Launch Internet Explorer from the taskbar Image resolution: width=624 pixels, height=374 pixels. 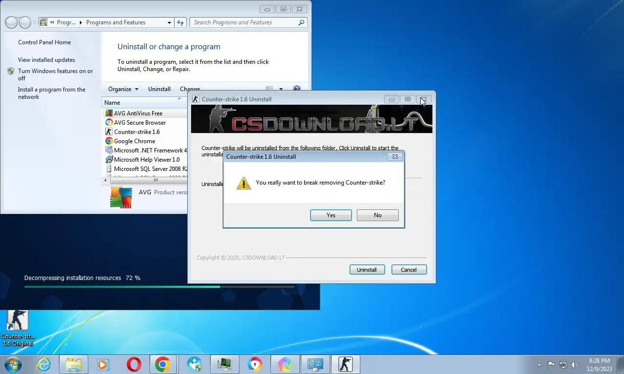[x=44, y=364]
